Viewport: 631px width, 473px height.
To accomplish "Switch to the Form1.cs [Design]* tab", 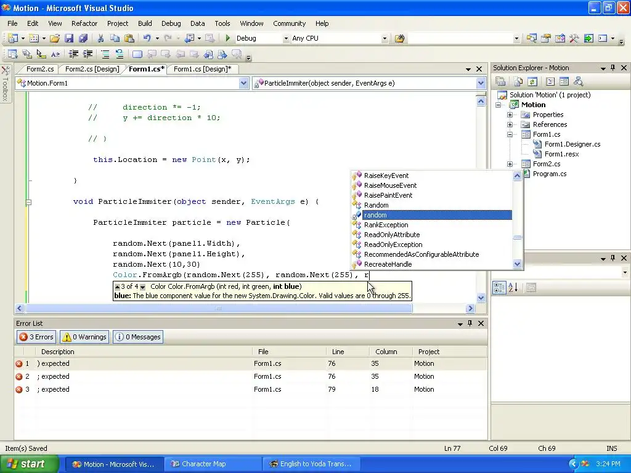I will 202,69.
